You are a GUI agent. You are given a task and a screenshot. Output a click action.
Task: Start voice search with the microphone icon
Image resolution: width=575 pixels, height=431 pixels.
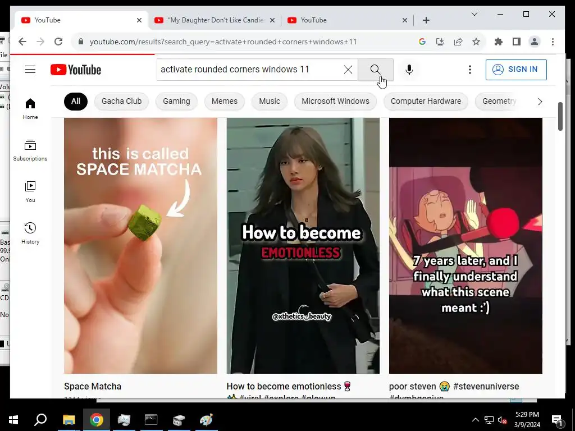point(409,69)
